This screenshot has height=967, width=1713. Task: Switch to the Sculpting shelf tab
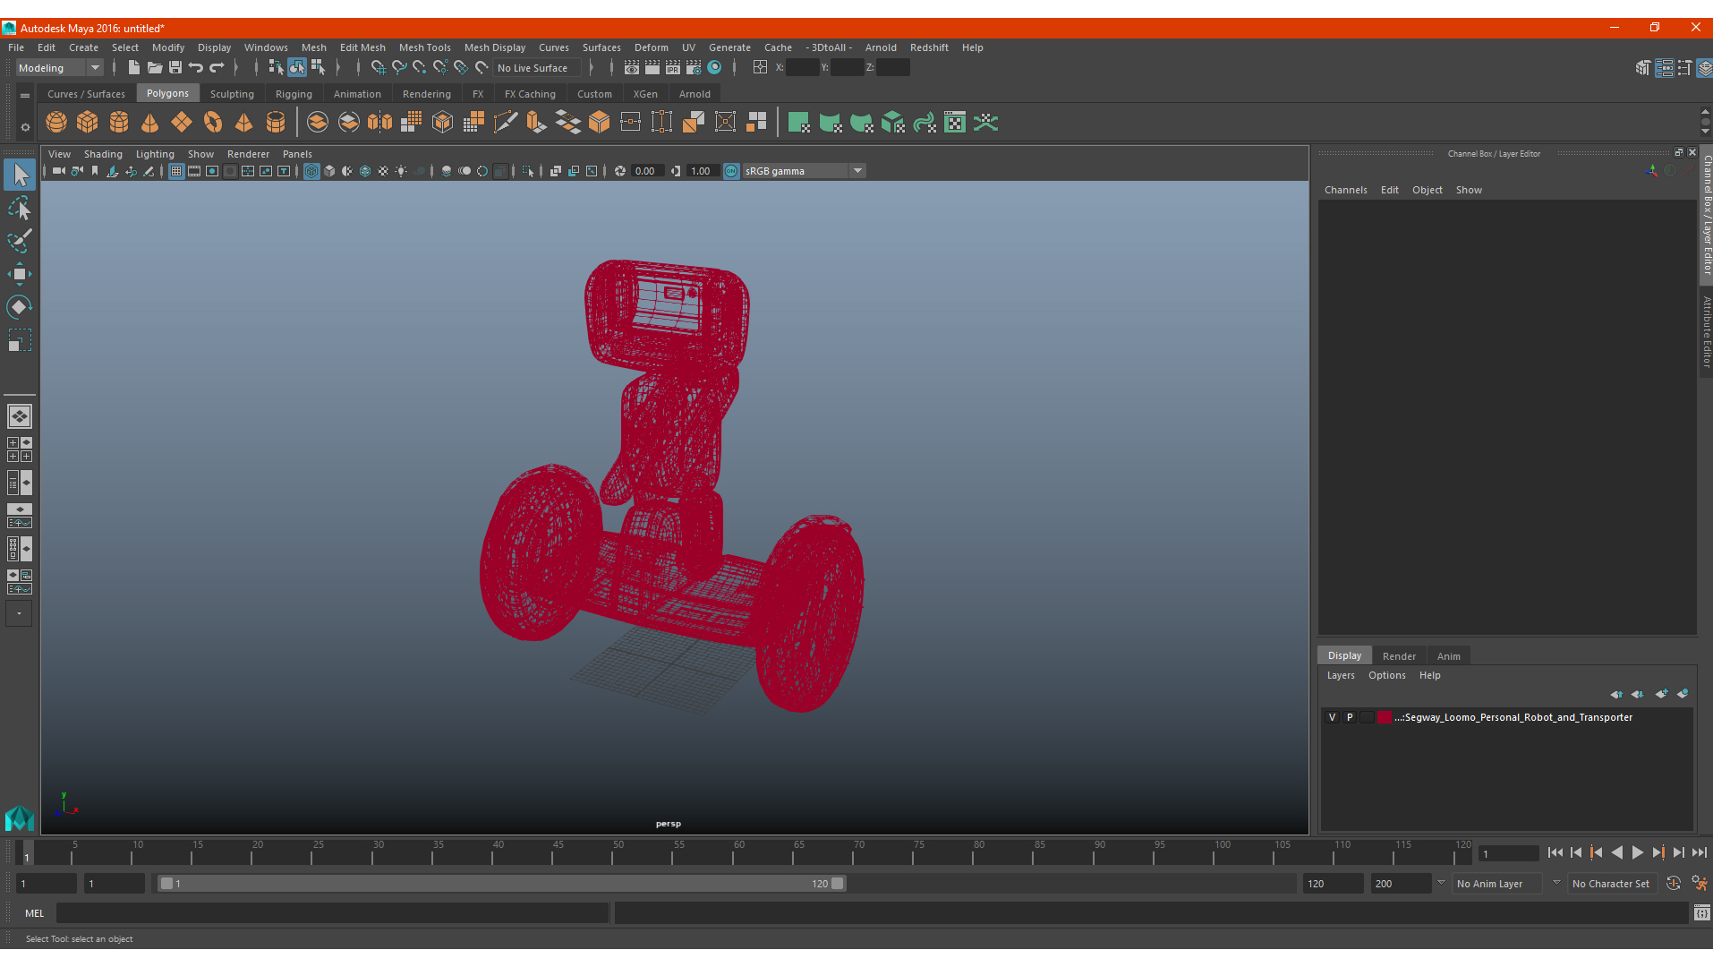232,94
